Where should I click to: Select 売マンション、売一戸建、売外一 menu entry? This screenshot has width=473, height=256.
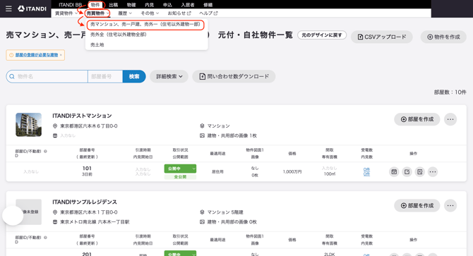(x=145, y=25)
